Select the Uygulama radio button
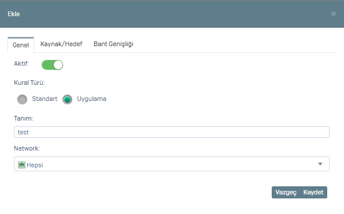344x214 pixels. point(67,99)
